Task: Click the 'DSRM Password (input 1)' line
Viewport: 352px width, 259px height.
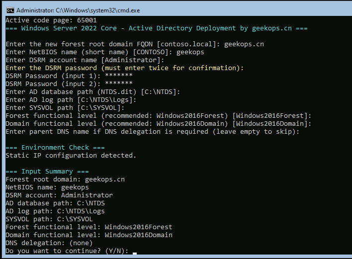Action: [x=69, y=76]
